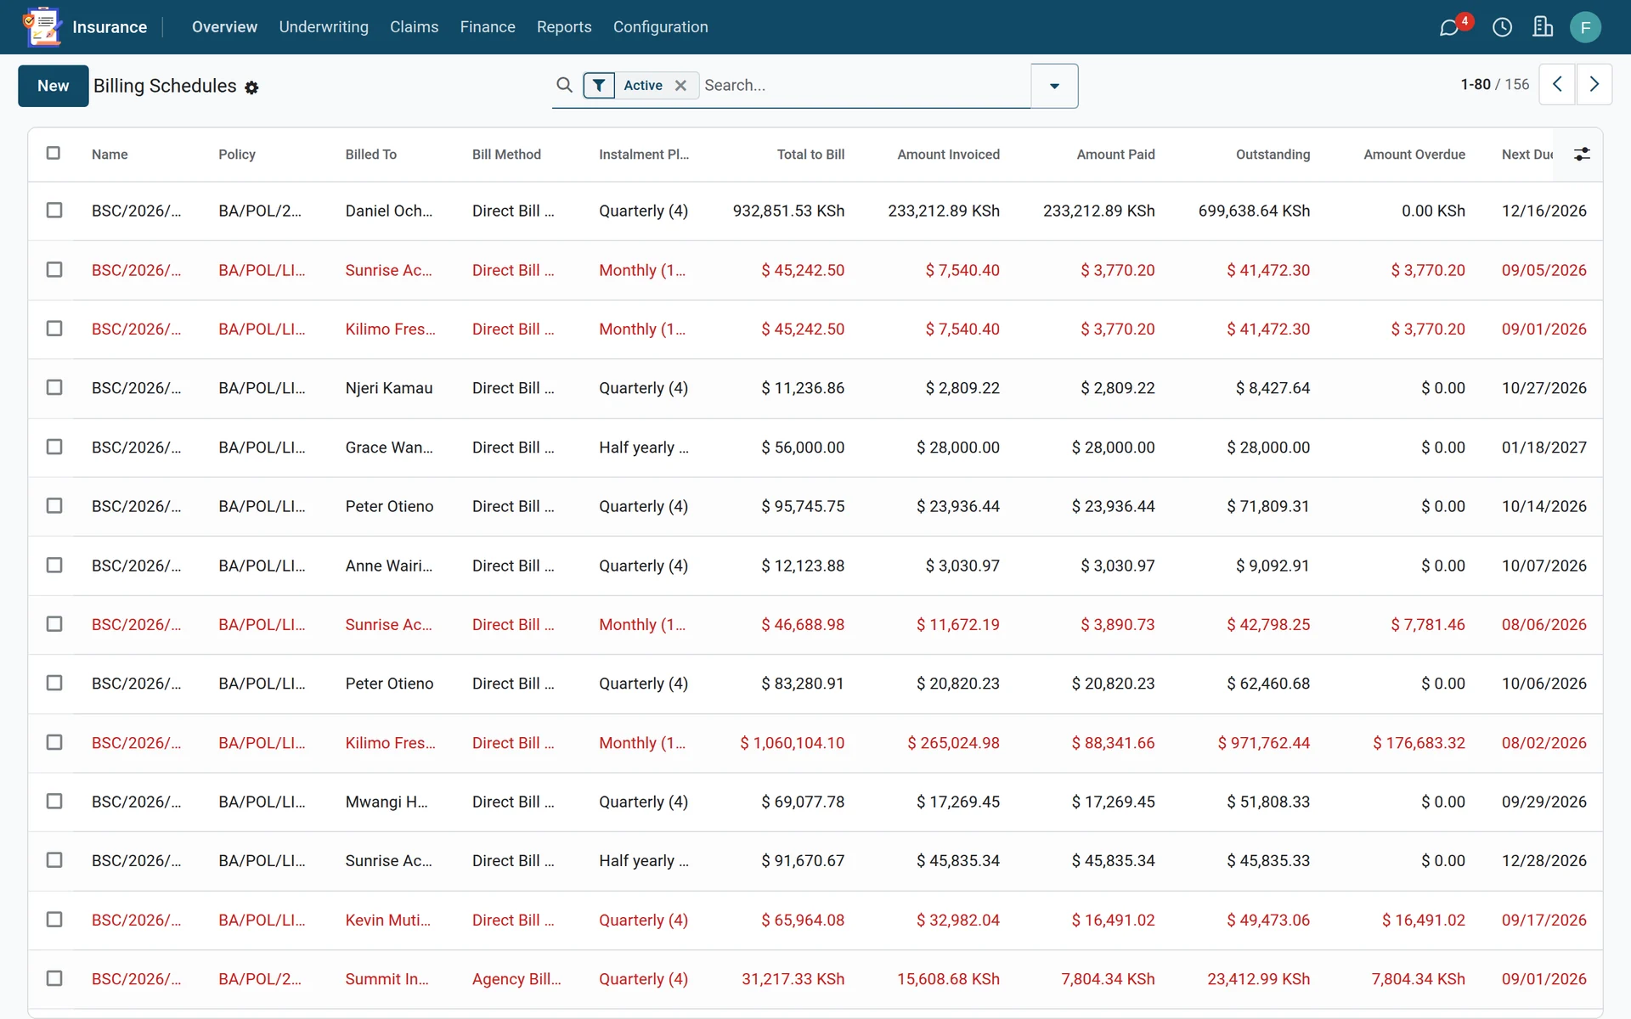Image resolution: width=1631 pixels, height=1019 pixels.
Task: Remove the Active filter tag
Action: coord(680,85)
